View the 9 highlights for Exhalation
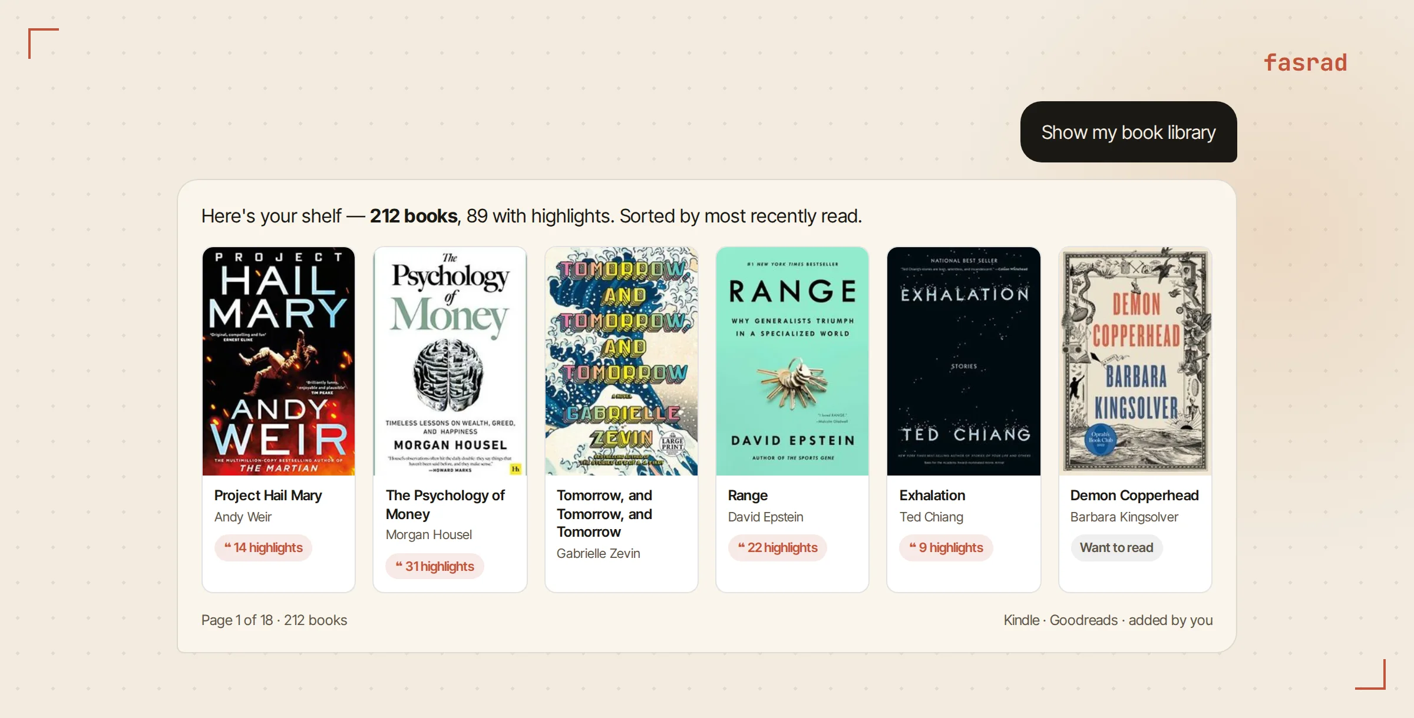Screen dimensions: 1414x718 click(946, 548)
